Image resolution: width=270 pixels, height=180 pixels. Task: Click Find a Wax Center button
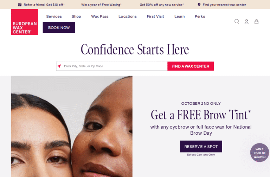(x=191, y=66)
